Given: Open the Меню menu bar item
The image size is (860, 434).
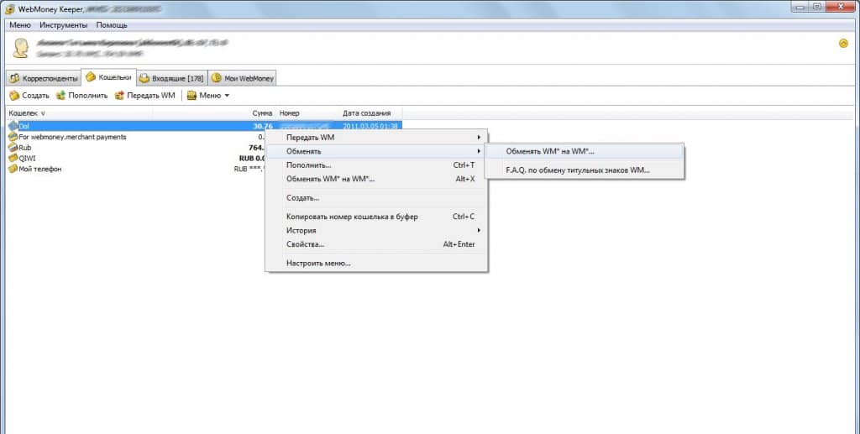Looking at the screenshot, I should tap(20, 25).
